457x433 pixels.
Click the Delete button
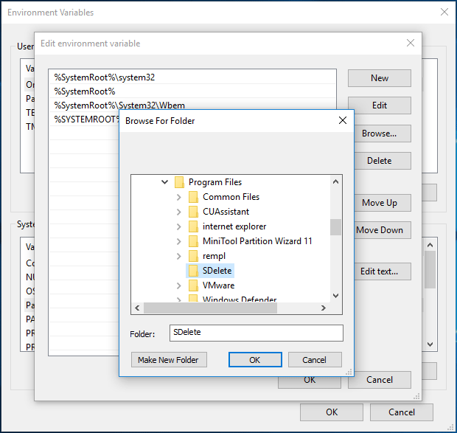(382, 161)
